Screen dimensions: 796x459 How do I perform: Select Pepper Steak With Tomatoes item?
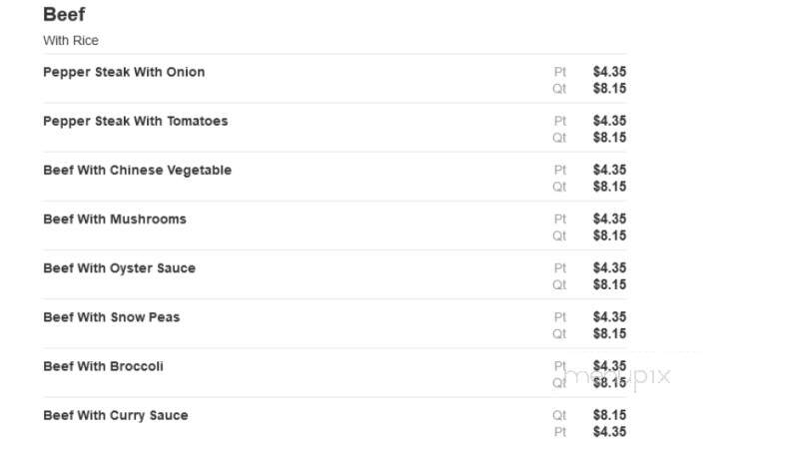136,121
